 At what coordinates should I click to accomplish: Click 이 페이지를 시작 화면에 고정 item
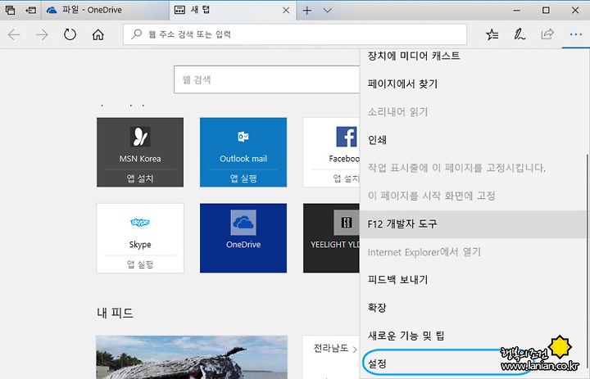(x=473, y=196)
